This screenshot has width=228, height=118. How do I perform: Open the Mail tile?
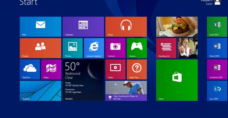point(40,27)
